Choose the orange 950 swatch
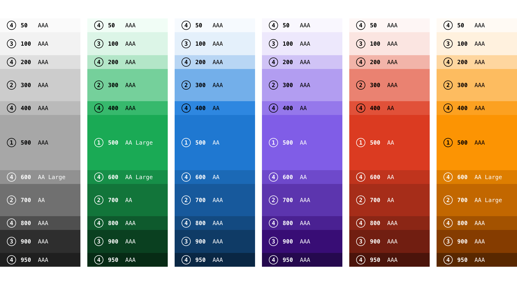The width and height of the screenshot is (517, 288). 477,260
